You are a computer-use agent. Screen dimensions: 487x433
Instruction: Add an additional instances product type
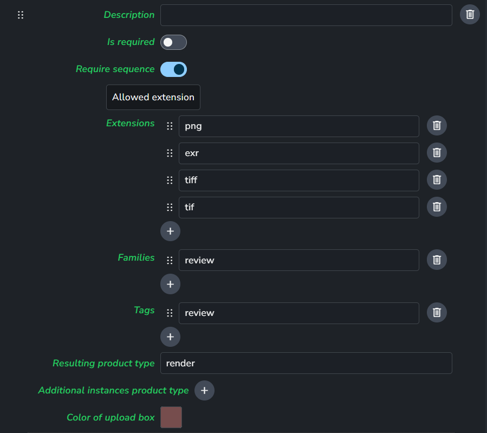coord(204,390)
